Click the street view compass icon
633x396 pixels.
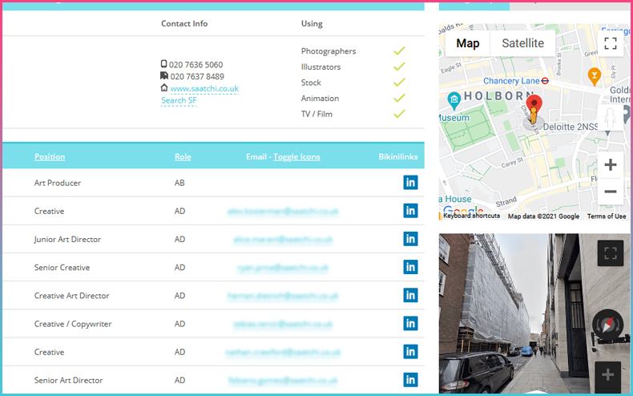[x=607, y=324]
